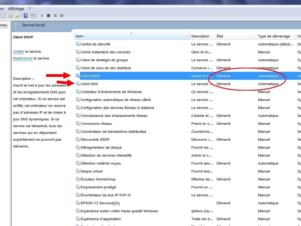Sort by the État column header
This screenshot has height=226, width=301.
(x=220, y=36)
